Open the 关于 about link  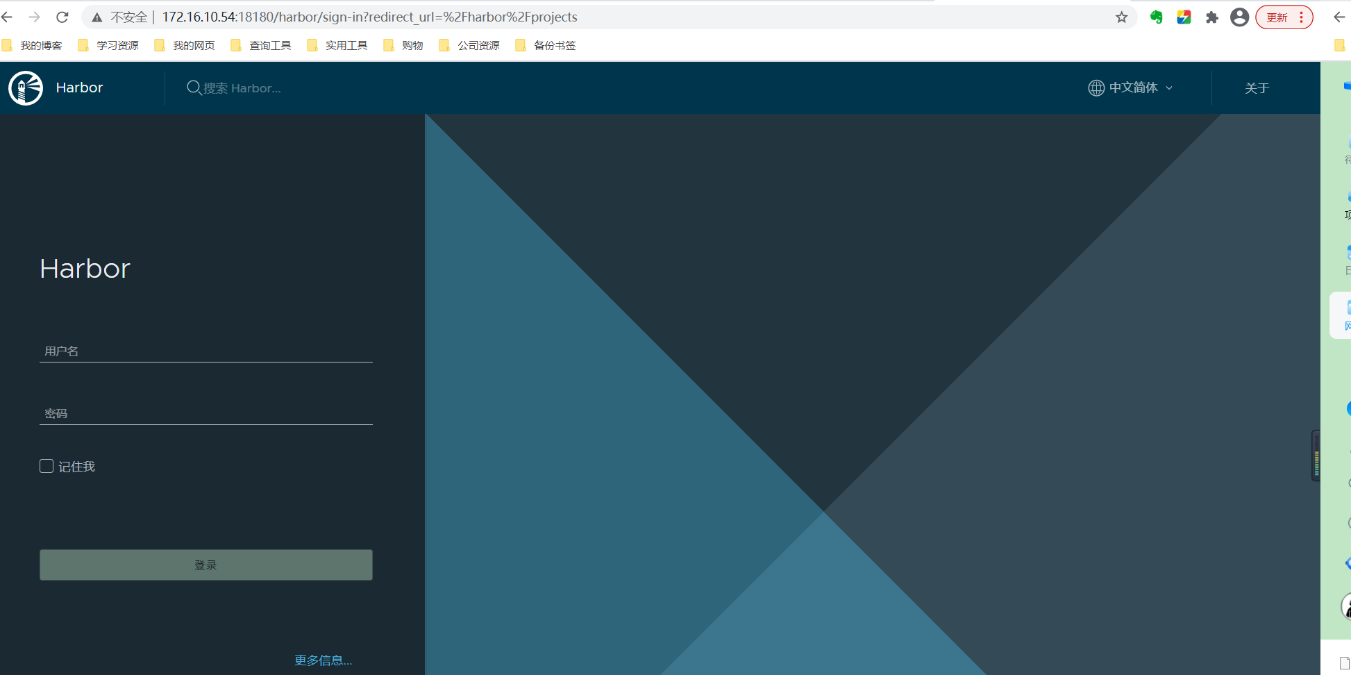[1257, 88]
